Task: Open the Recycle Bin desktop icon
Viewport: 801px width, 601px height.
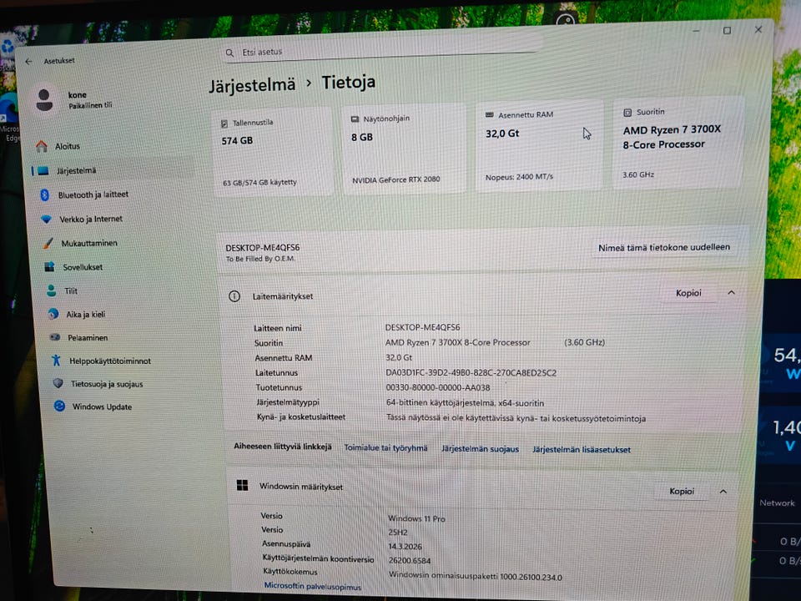Action: (x=8, y=47)
